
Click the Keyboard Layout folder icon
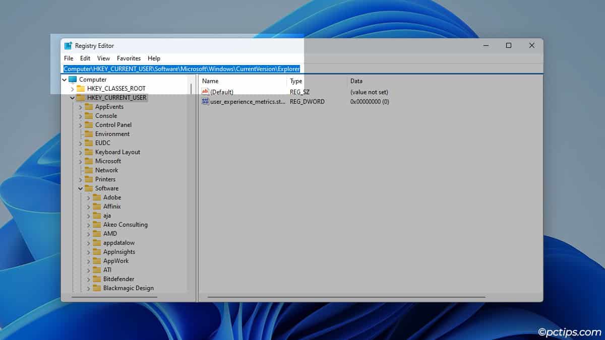click(89, 152)
